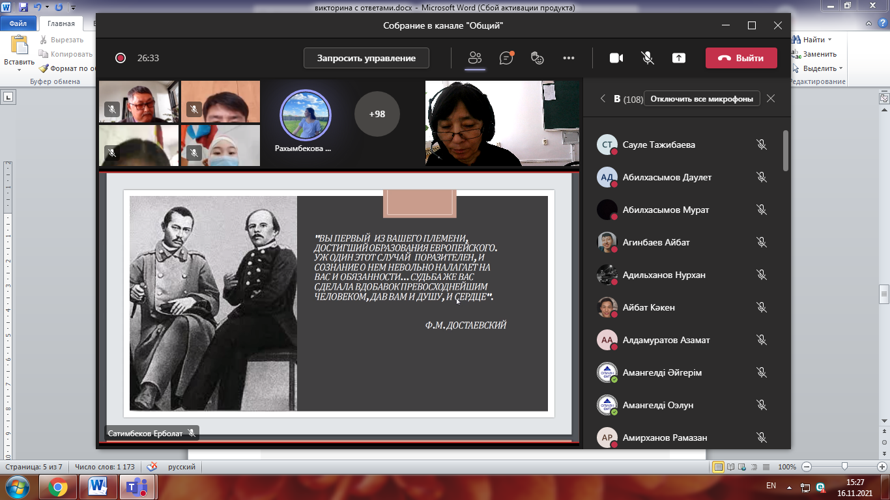890x500 pixels.
Task: Click русский language indicator in Word status bar
Action: (182, 467)
